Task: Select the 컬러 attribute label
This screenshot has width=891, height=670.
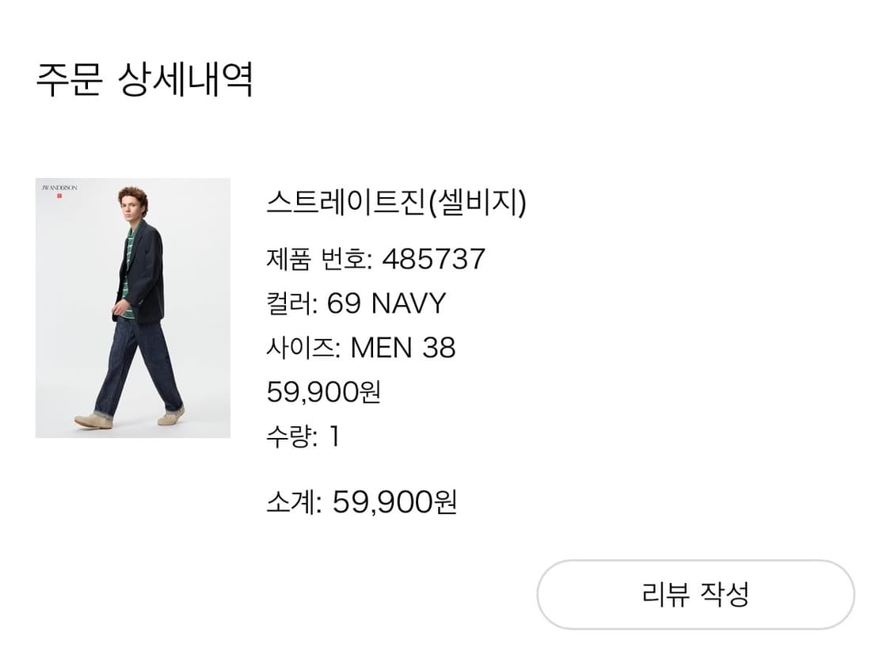Action: tap(291, 302)
